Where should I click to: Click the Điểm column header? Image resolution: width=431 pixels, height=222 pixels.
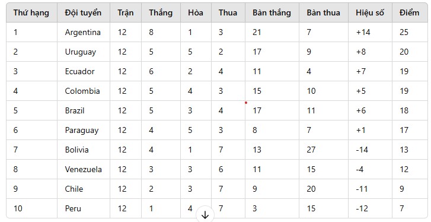[x=410, y=12]
